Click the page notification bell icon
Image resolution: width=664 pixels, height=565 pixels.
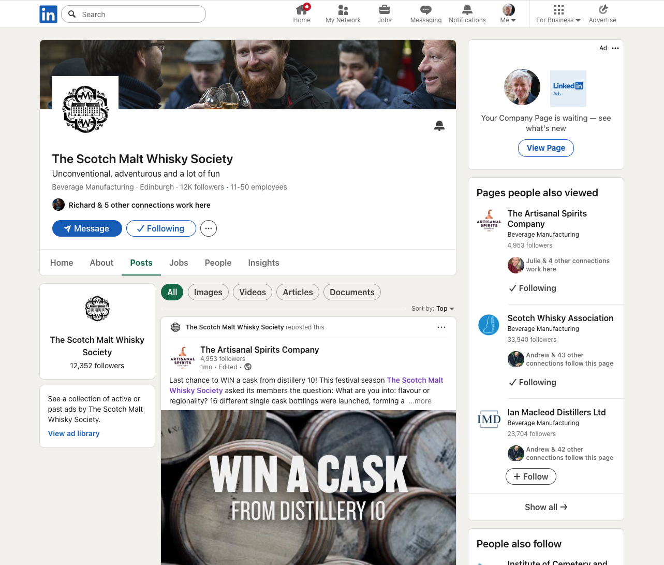click(x=439, y=126)
